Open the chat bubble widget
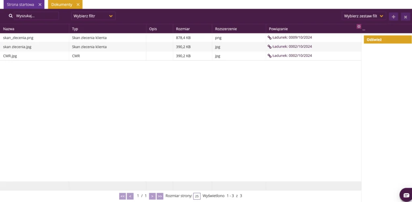 406,195
